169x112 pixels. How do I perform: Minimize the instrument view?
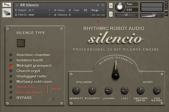pyautogui.click(x=166, y=7)
